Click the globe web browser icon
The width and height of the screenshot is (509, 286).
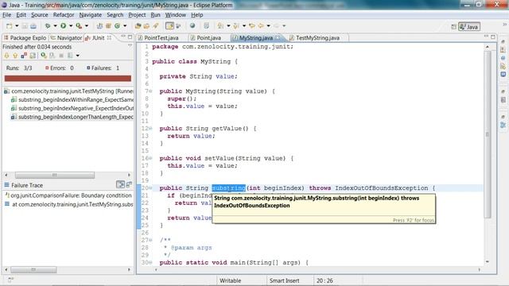click(192, 26)
